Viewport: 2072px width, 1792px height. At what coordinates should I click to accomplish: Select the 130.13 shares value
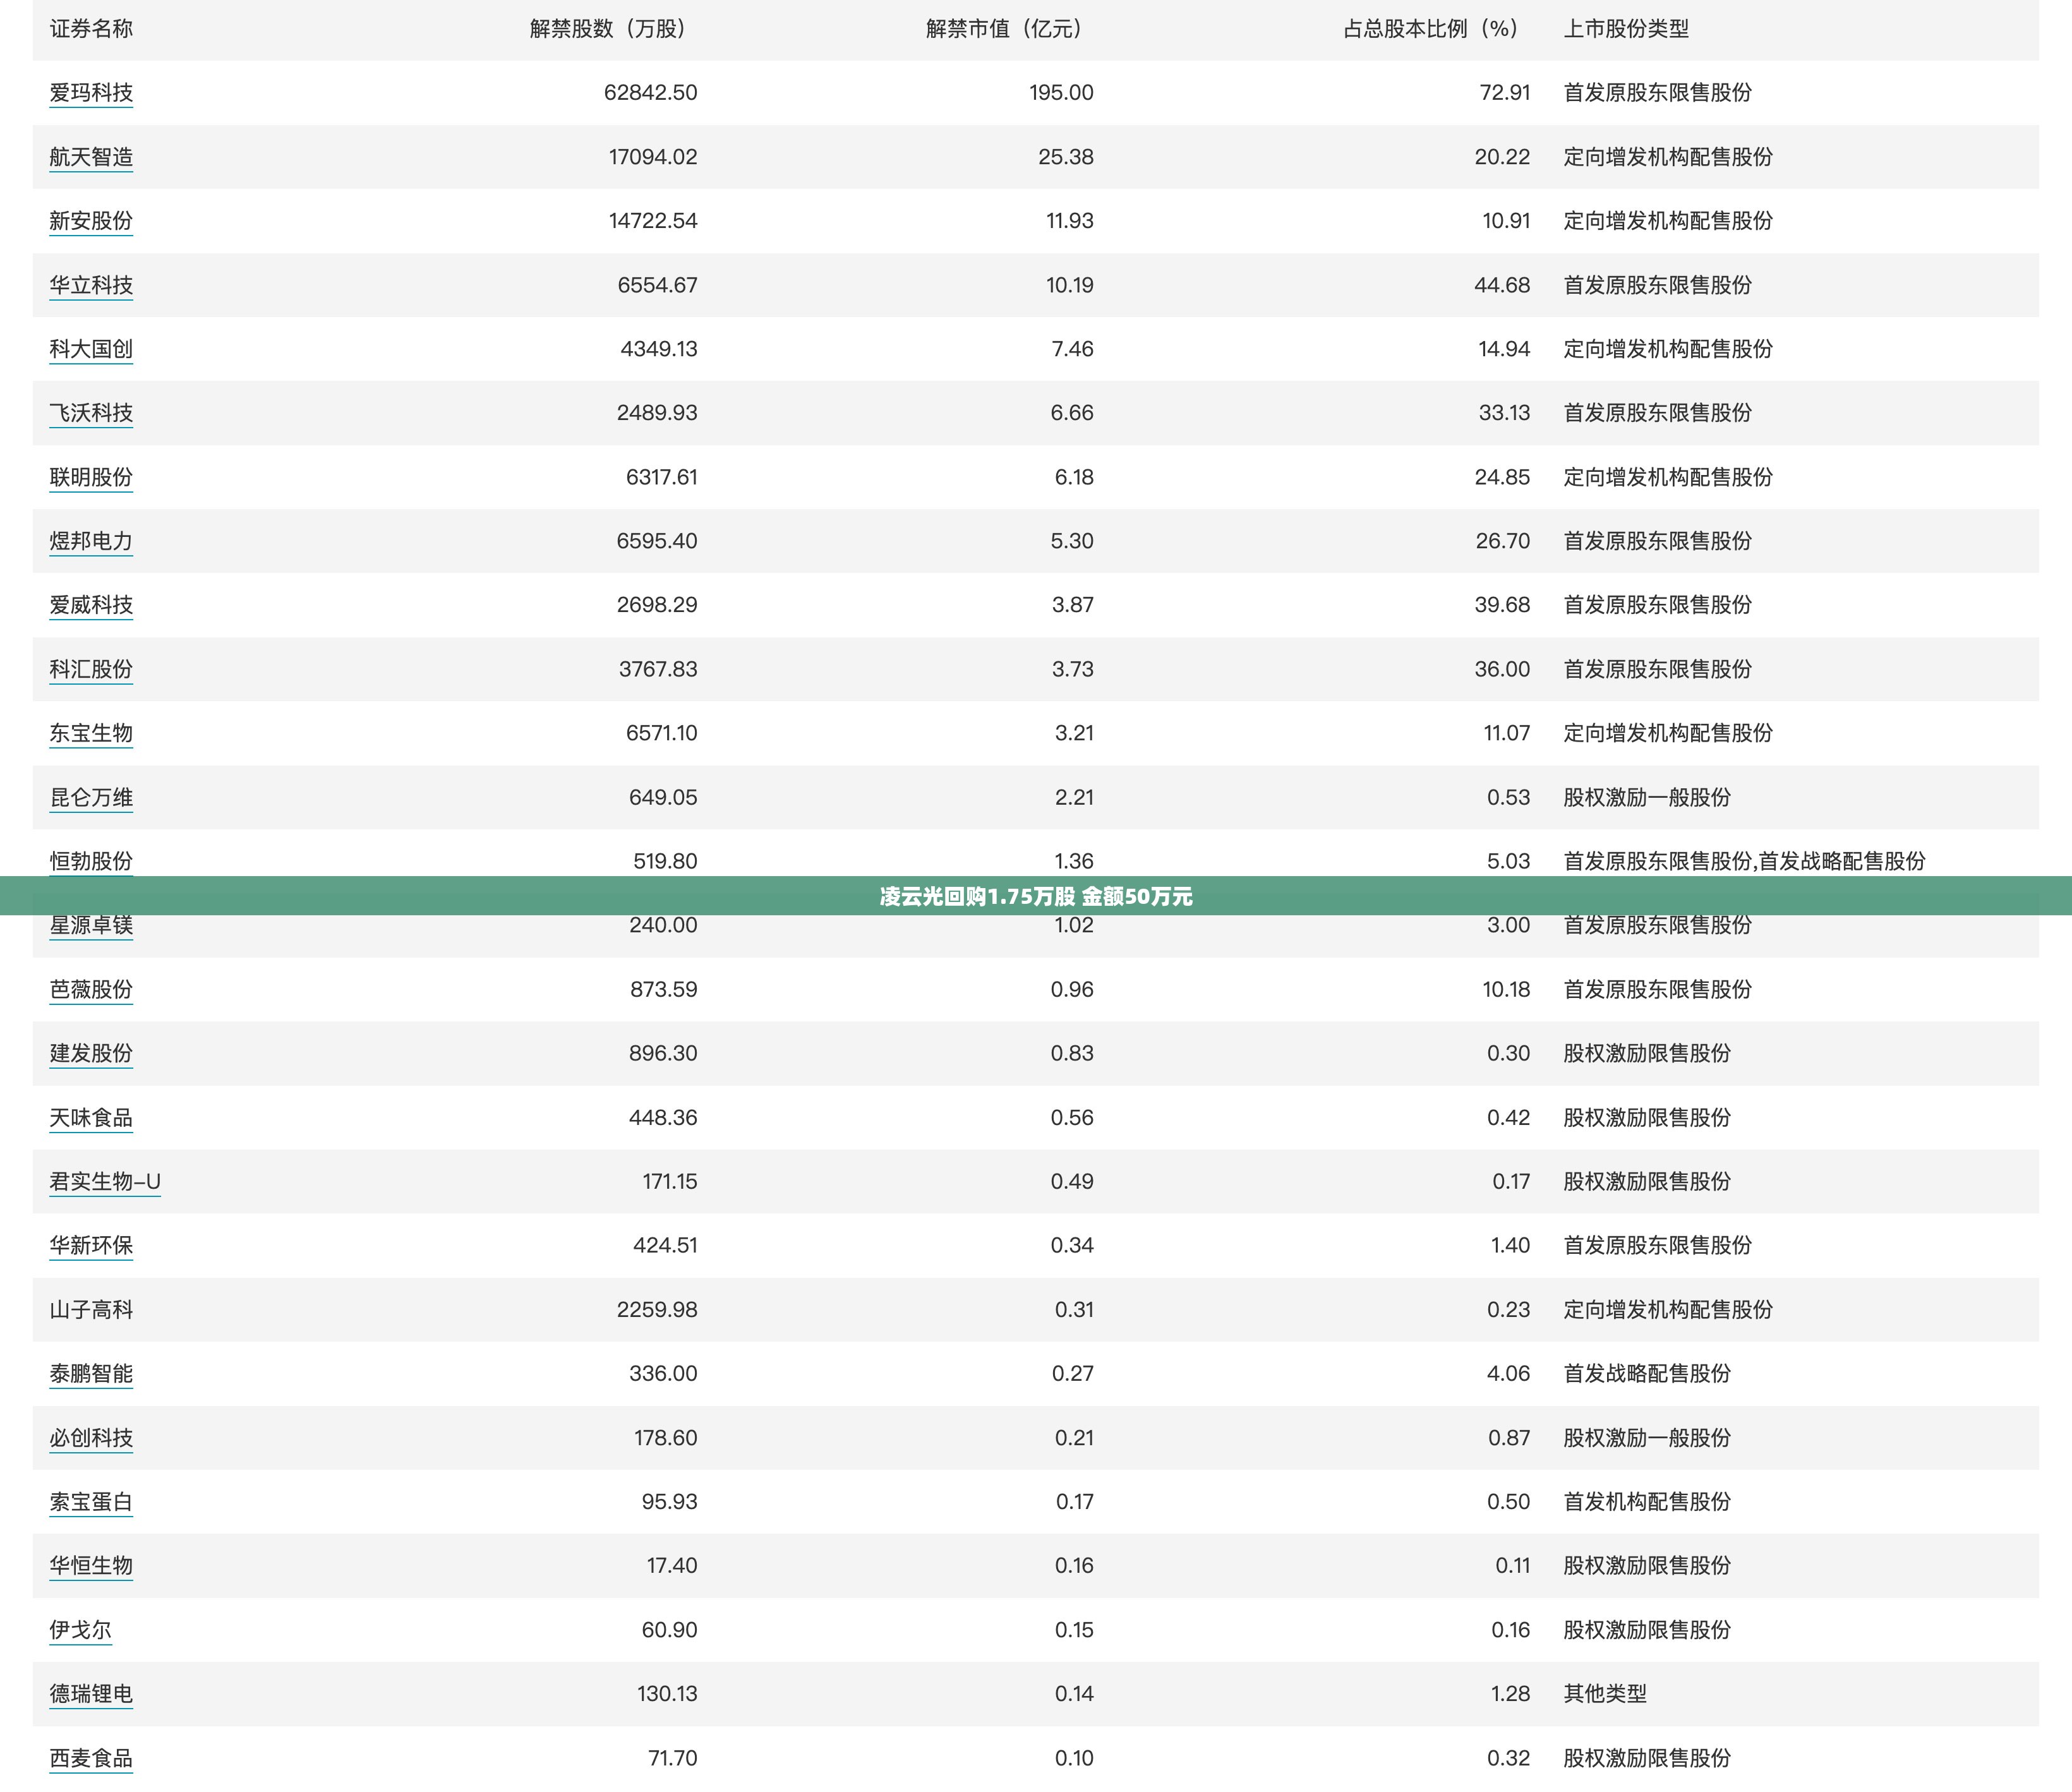point(667,1693)
